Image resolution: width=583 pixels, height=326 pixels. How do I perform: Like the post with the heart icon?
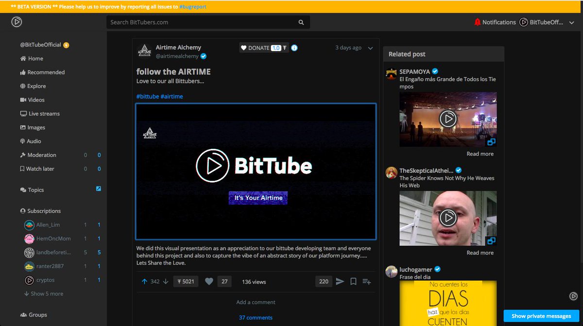(209, 281)
